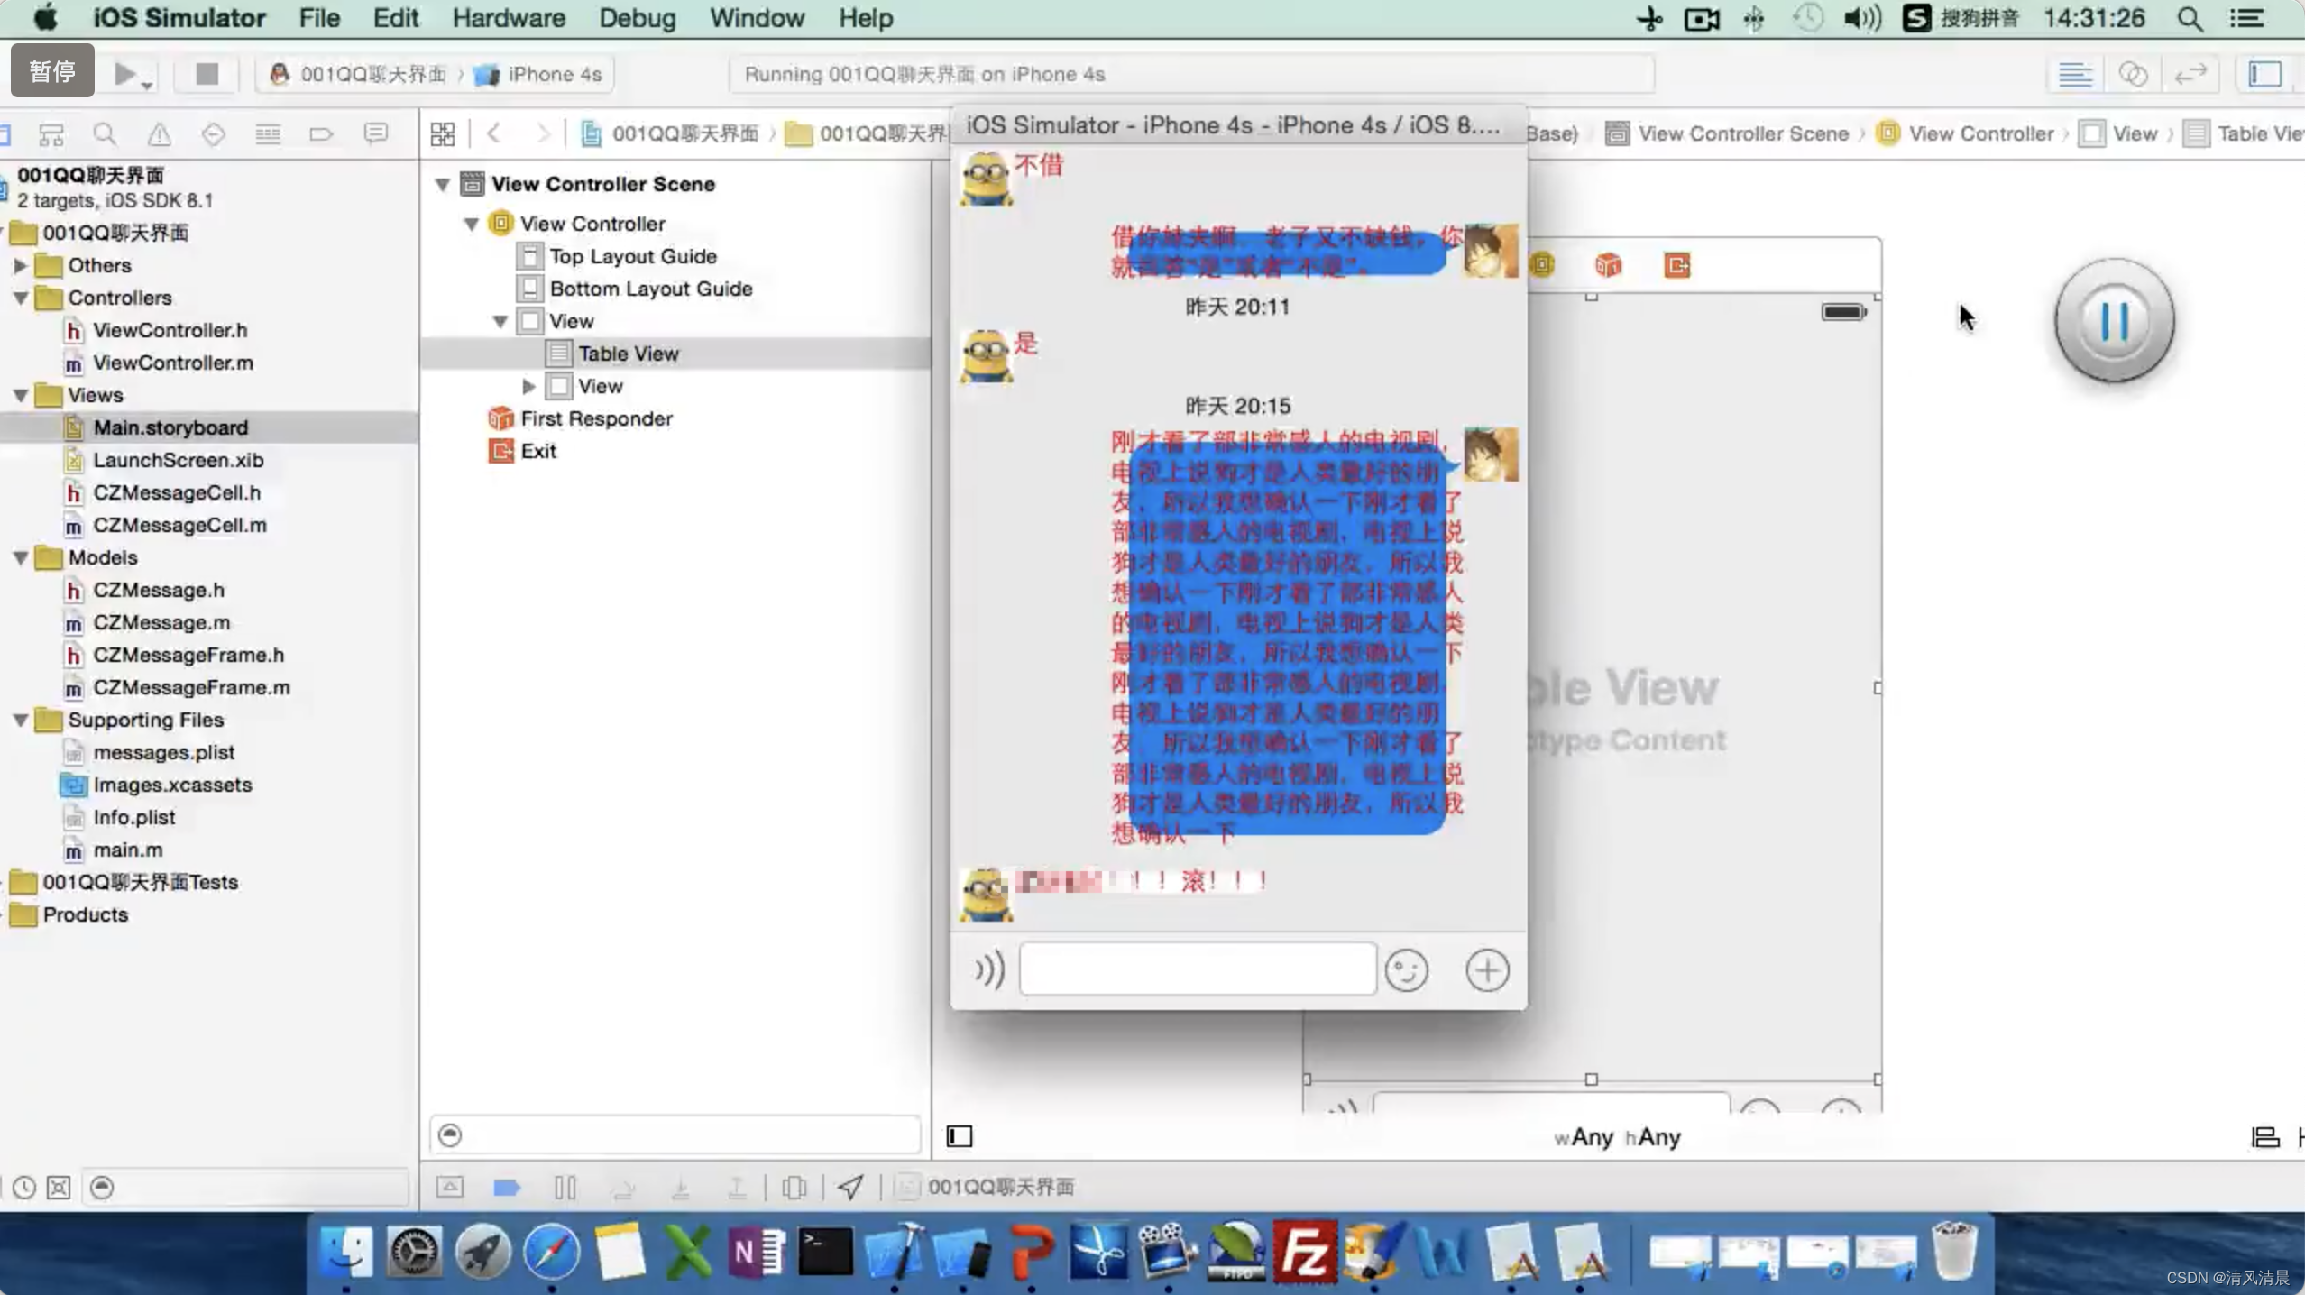Collapse the Views folder
Image resolution: width=2305 pixels, height=1295 pixels.
(x=20, y=395)
